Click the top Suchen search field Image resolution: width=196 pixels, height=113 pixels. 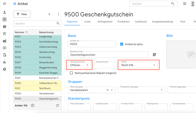coord(154,4)
